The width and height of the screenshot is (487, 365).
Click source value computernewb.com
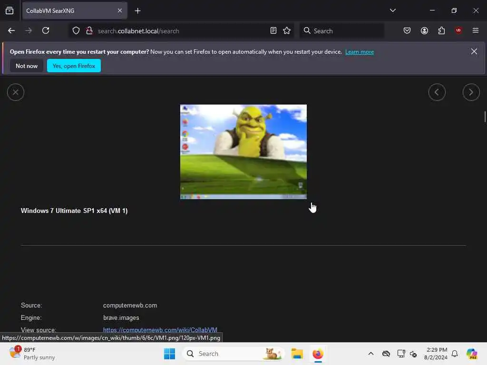point(130,306)
